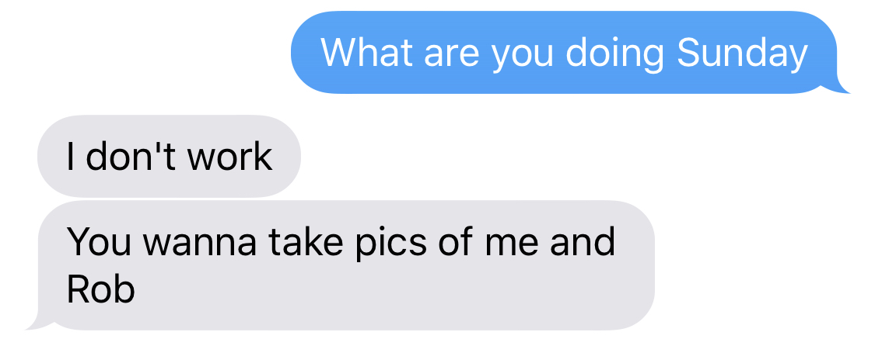Click the blue "What are you doing Sunday" bubble
The height and width of the screenshot is (339, 875).
pyautogui.click(x=565, y=52)
